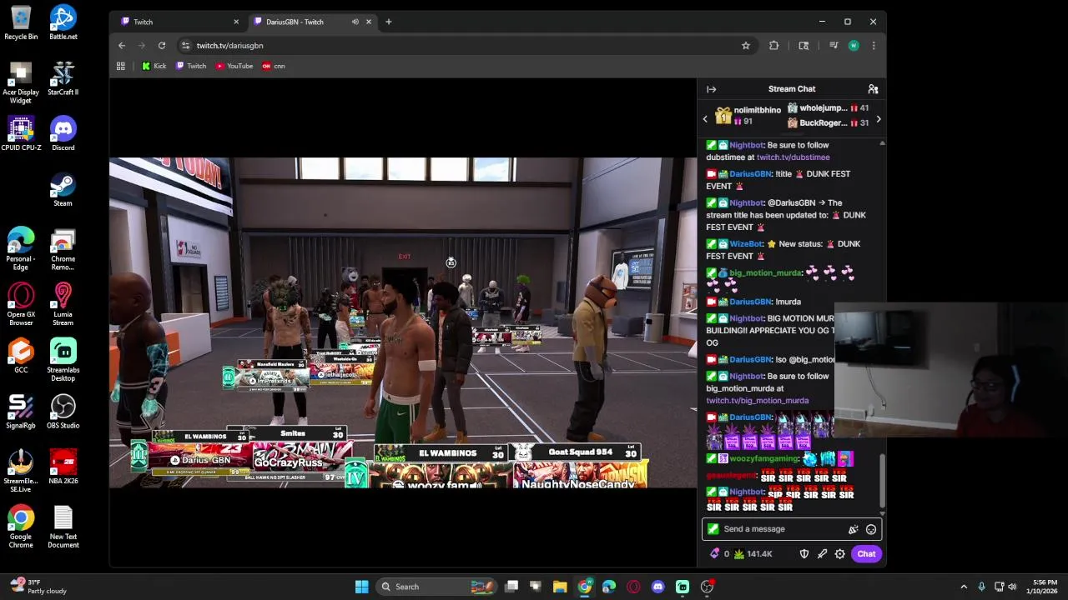View site information icon in address bar

coord(185,46)
